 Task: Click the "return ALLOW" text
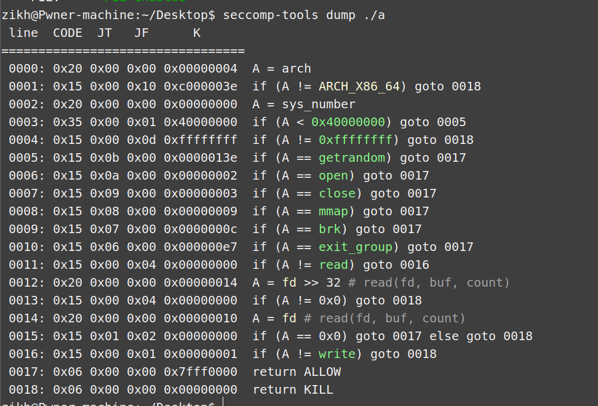297,372
